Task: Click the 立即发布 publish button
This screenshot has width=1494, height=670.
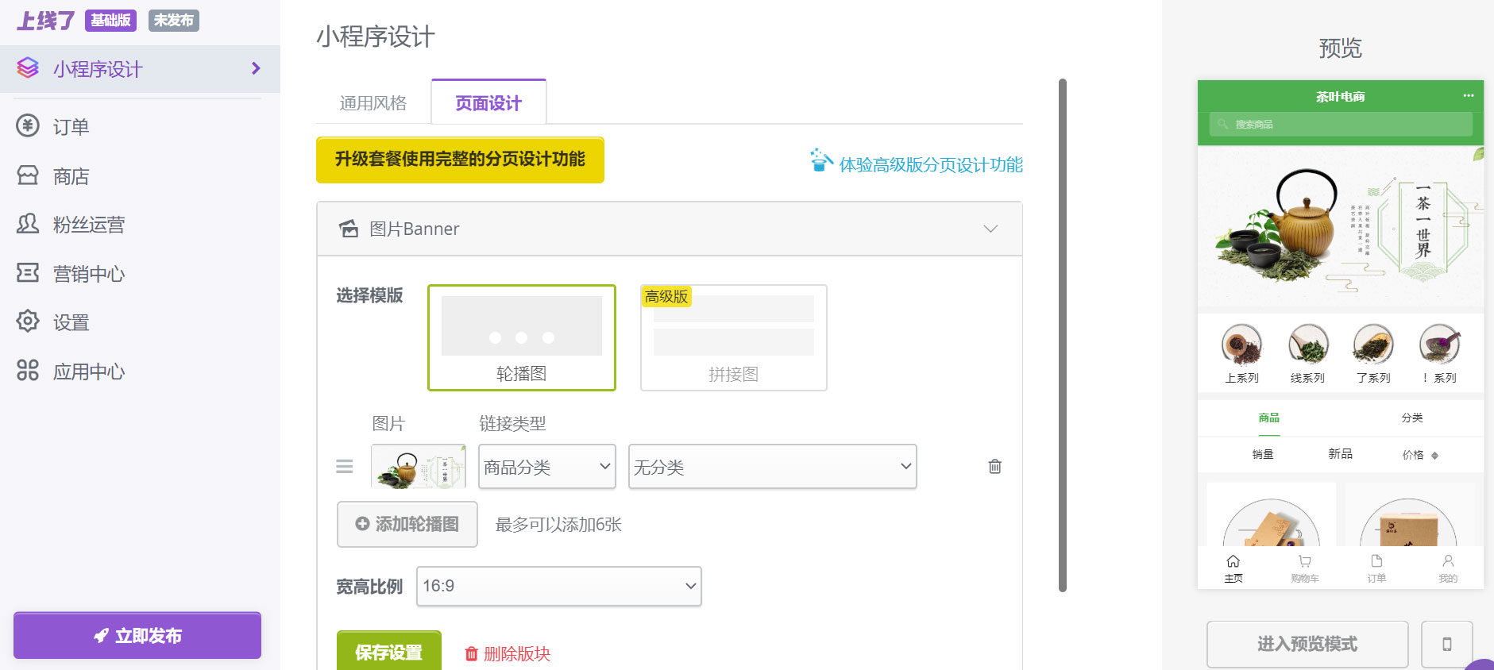Action: (137, 635)
